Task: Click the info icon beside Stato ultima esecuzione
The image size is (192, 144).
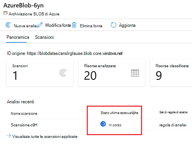Action: click(134, 112)
